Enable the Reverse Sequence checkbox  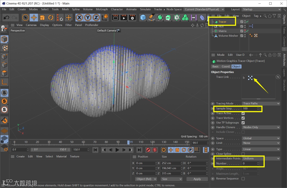click(243, 179)
